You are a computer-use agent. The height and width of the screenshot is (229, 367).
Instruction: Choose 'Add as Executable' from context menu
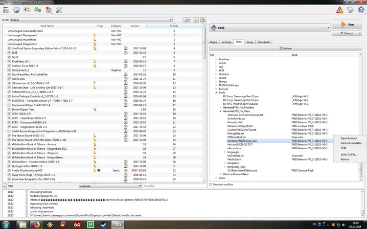click(x=351, y=143)
